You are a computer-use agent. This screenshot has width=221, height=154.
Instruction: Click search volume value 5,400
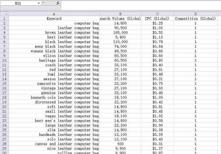point(120,37)
